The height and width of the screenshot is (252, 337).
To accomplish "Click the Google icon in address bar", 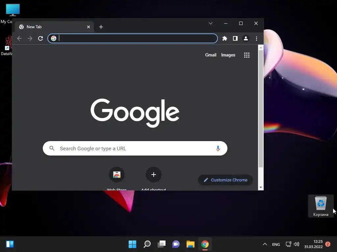I will coord(54,38).
